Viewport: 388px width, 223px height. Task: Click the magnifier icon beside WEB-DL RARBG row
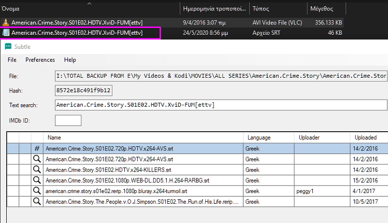click(37, 180)
